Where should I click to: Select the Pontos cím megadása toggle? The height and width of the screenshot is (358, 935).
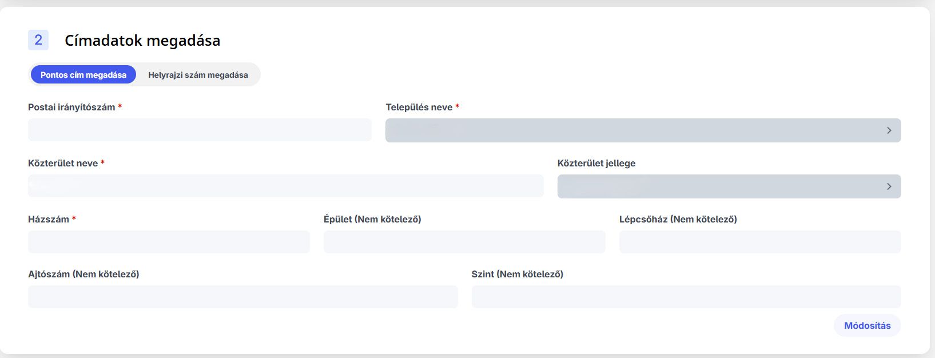83,75
